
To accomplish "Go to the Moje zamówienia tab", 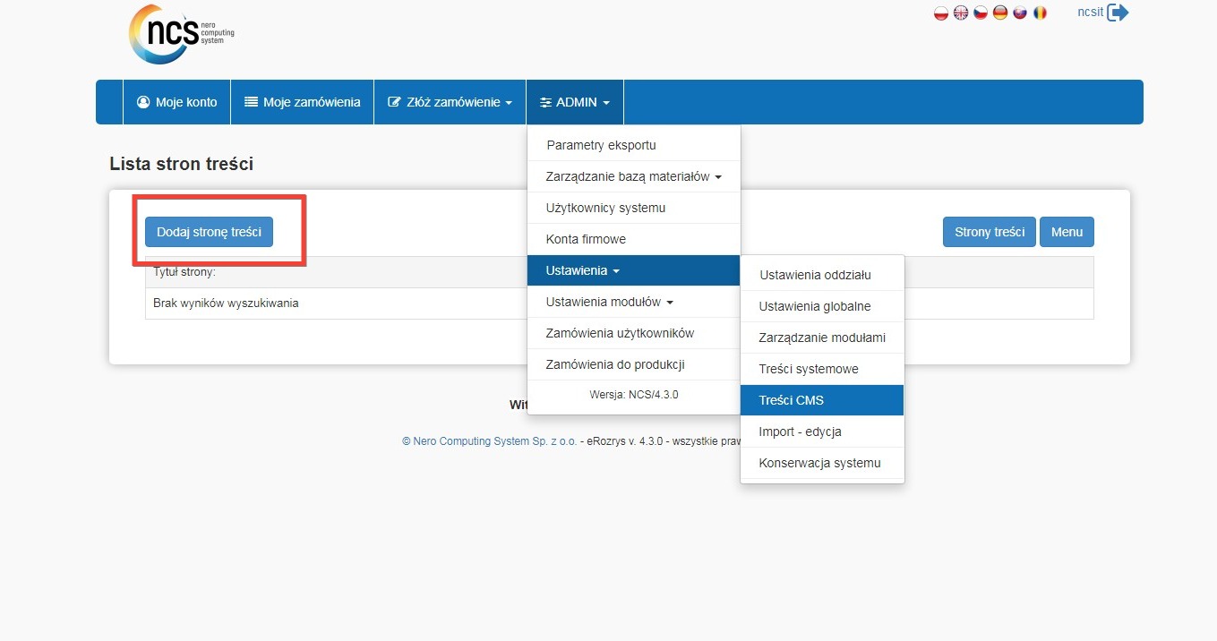I will point(302,102).
